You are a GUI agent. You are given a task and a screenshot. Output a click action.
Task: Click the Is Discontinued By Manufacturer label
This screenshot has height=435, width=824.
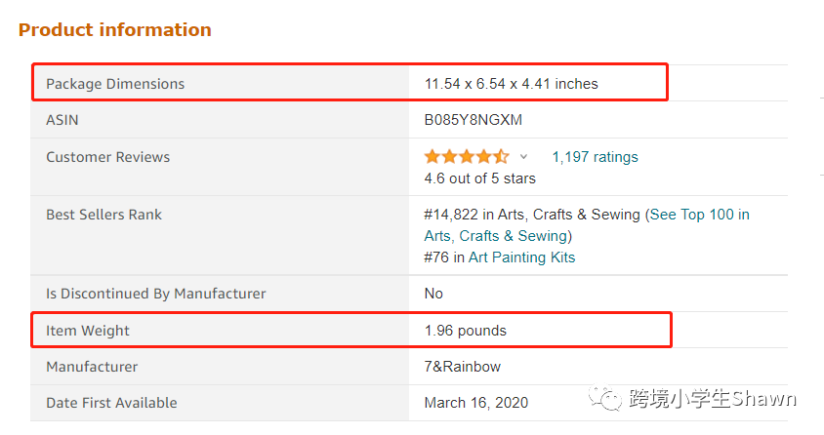pyautogui.click(x=155, y=294)
